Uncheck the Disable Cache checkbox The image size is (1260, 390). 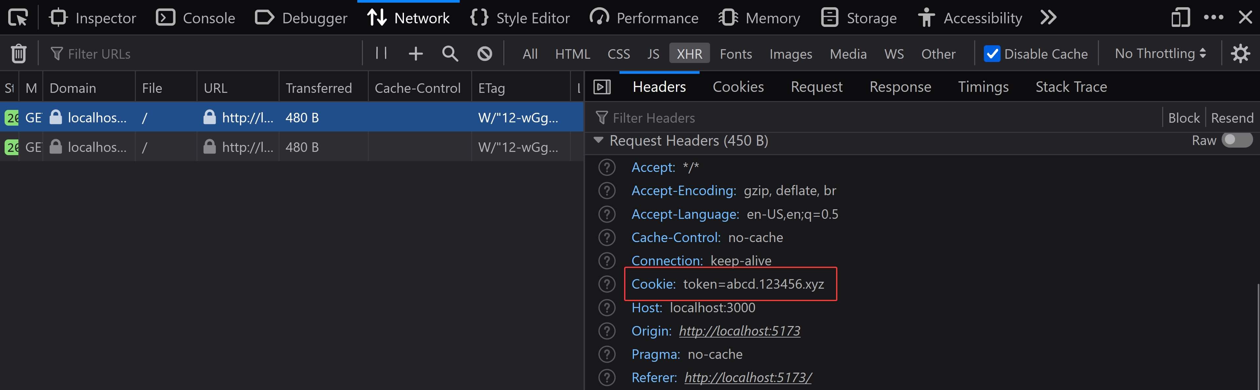[992, 53]
